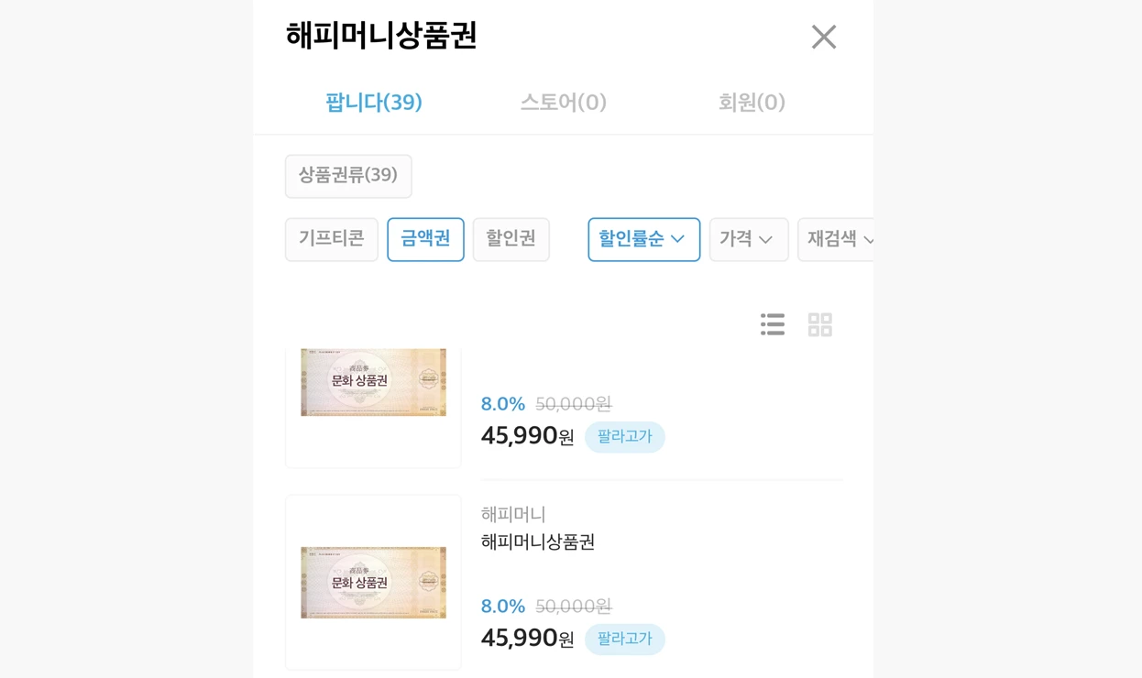Enable the 기프티콘 filter
Screen dimensions: 1142x678
(331, 239)
